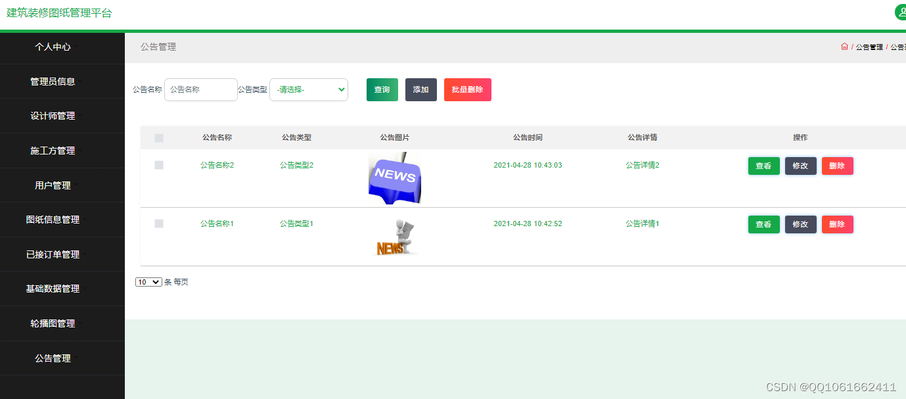Click the red 批量删除 button
This screenshot has width=906, height=399.
pyautogui.click(x=468, y=90)
